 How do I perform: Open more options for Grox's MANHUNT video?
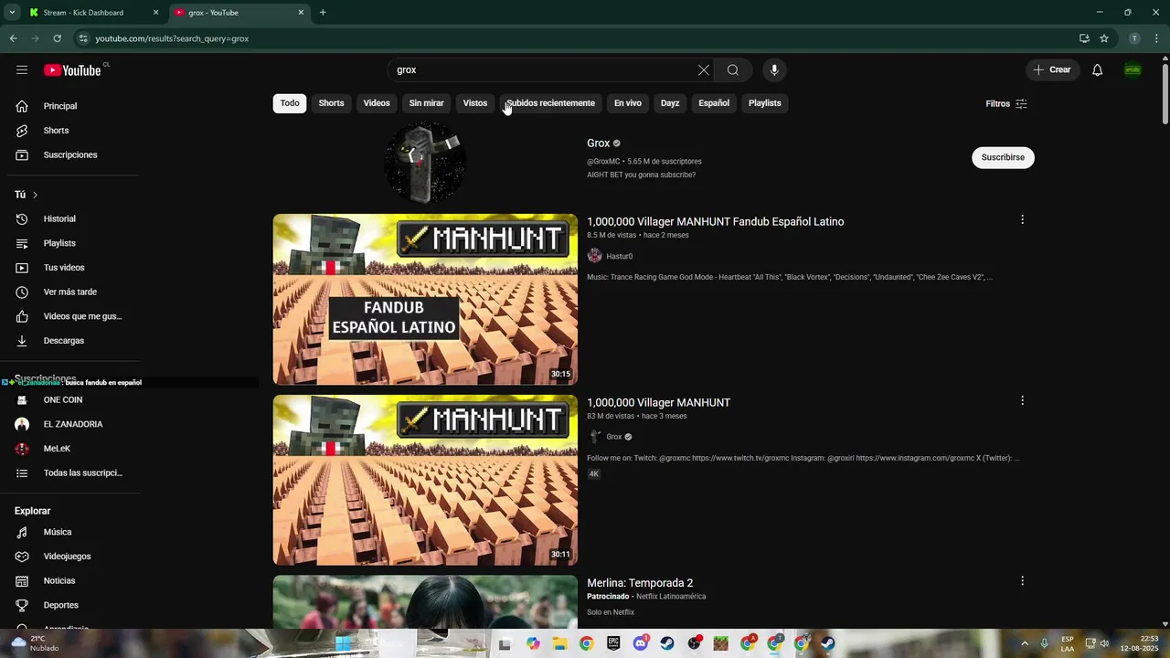[x=1022, y=400]
